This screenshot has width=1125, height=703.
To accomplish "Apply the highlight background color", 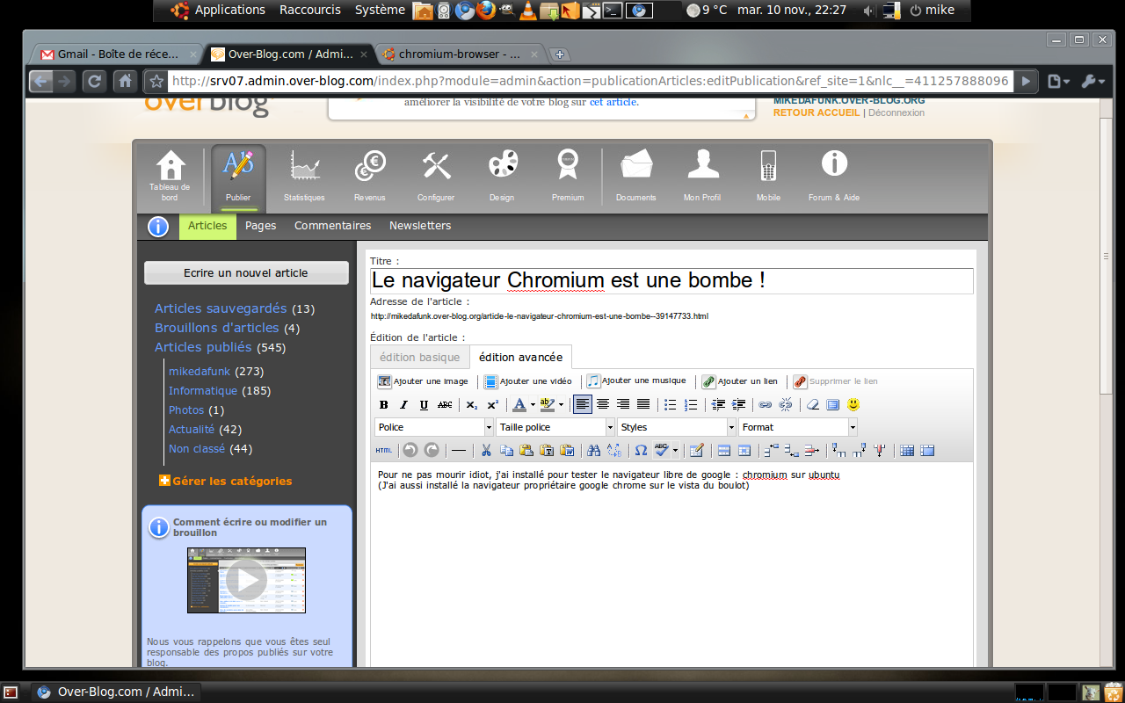I will [548, 405].
